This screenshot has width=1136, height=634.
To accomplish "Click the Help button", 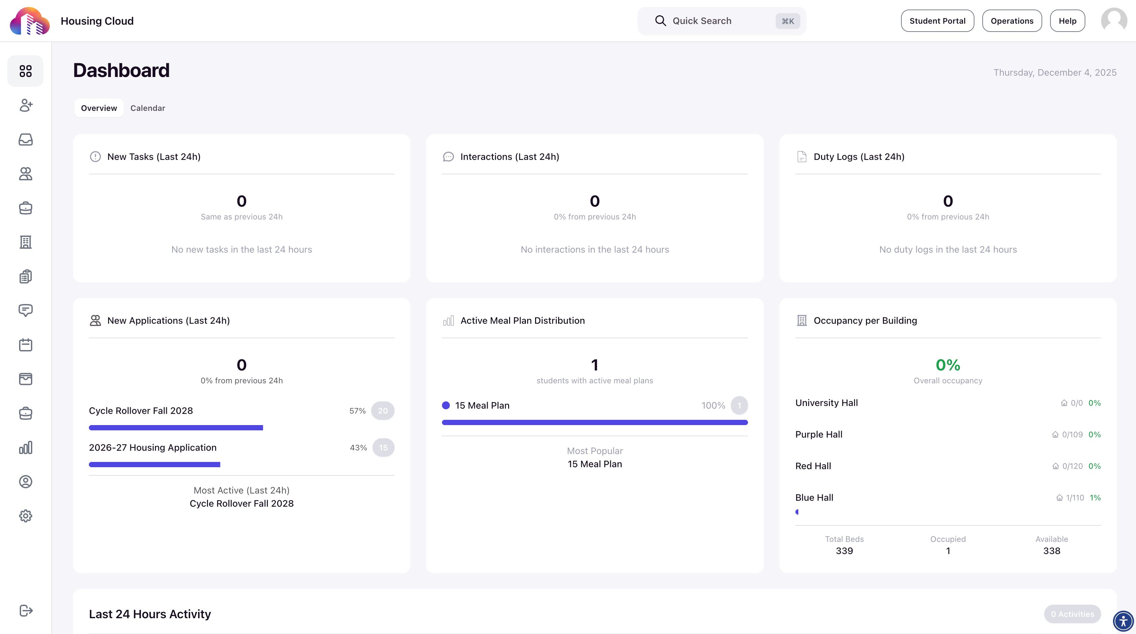I will (1067, 21).
